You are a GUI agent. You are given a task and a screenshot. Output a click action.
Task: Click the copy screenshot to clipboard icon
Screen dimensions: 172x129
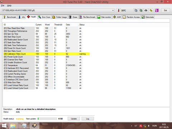(141, 10)
